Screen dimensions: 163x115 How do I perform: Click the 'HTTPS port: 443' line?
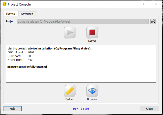[20, 60]
